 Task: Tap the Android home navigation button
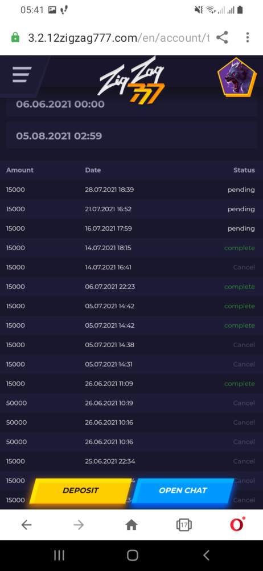pos(132,556)
